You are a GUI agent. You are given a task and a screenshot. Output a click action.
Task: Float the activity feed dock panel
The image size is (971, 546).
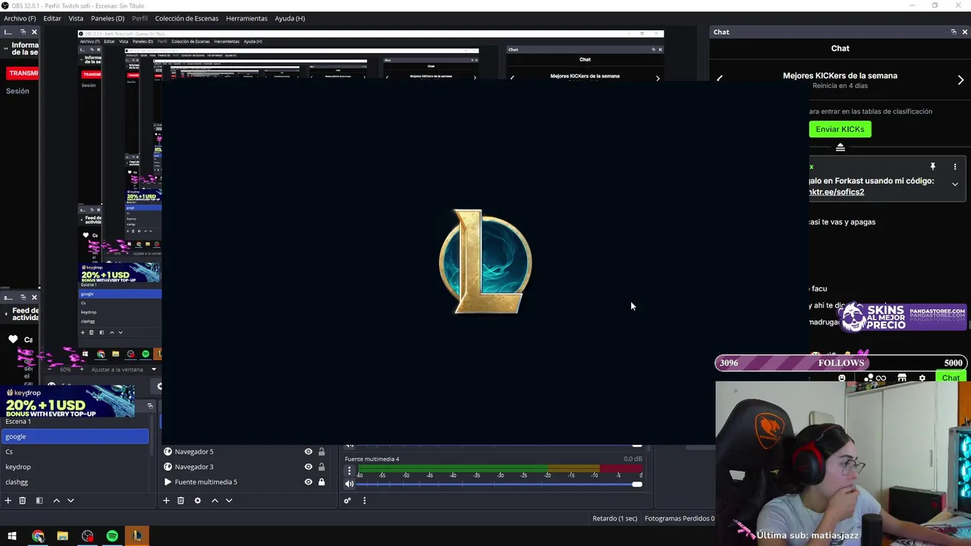pyautogui.click(x=23, y=297)
